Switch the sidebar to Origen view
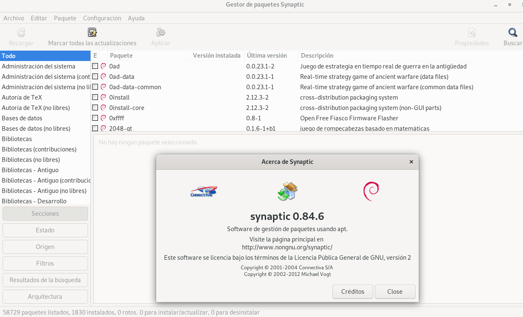 (x=45, y=247)
